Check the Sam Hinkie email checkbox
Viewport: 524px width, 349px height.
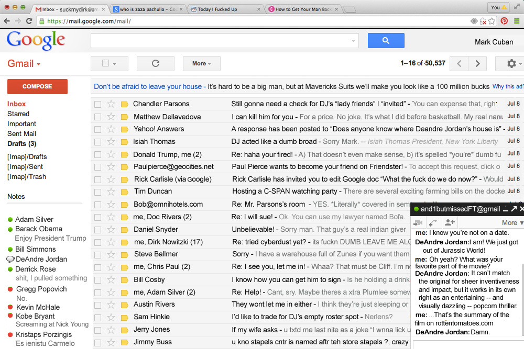tap(97, 317)
